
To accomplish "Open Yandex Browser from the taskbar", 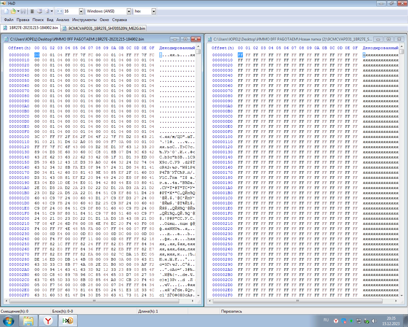I will click(x=48, y=321).
